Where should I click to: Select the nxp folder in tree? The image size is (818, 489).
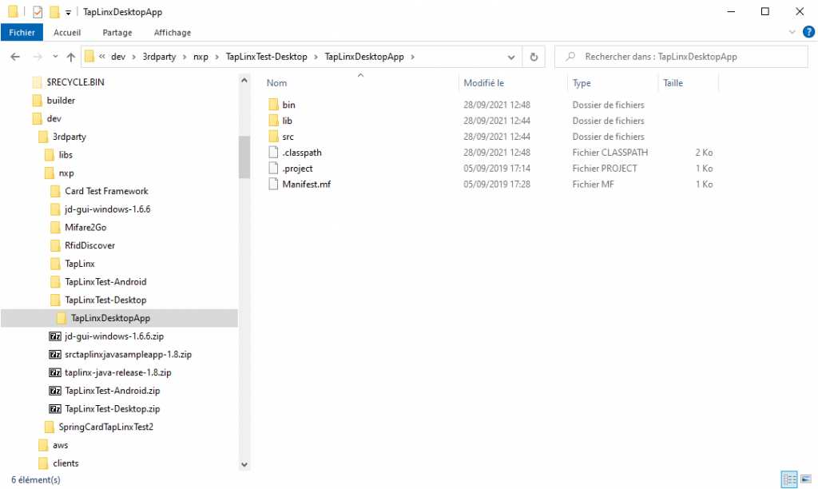[66, 173]
